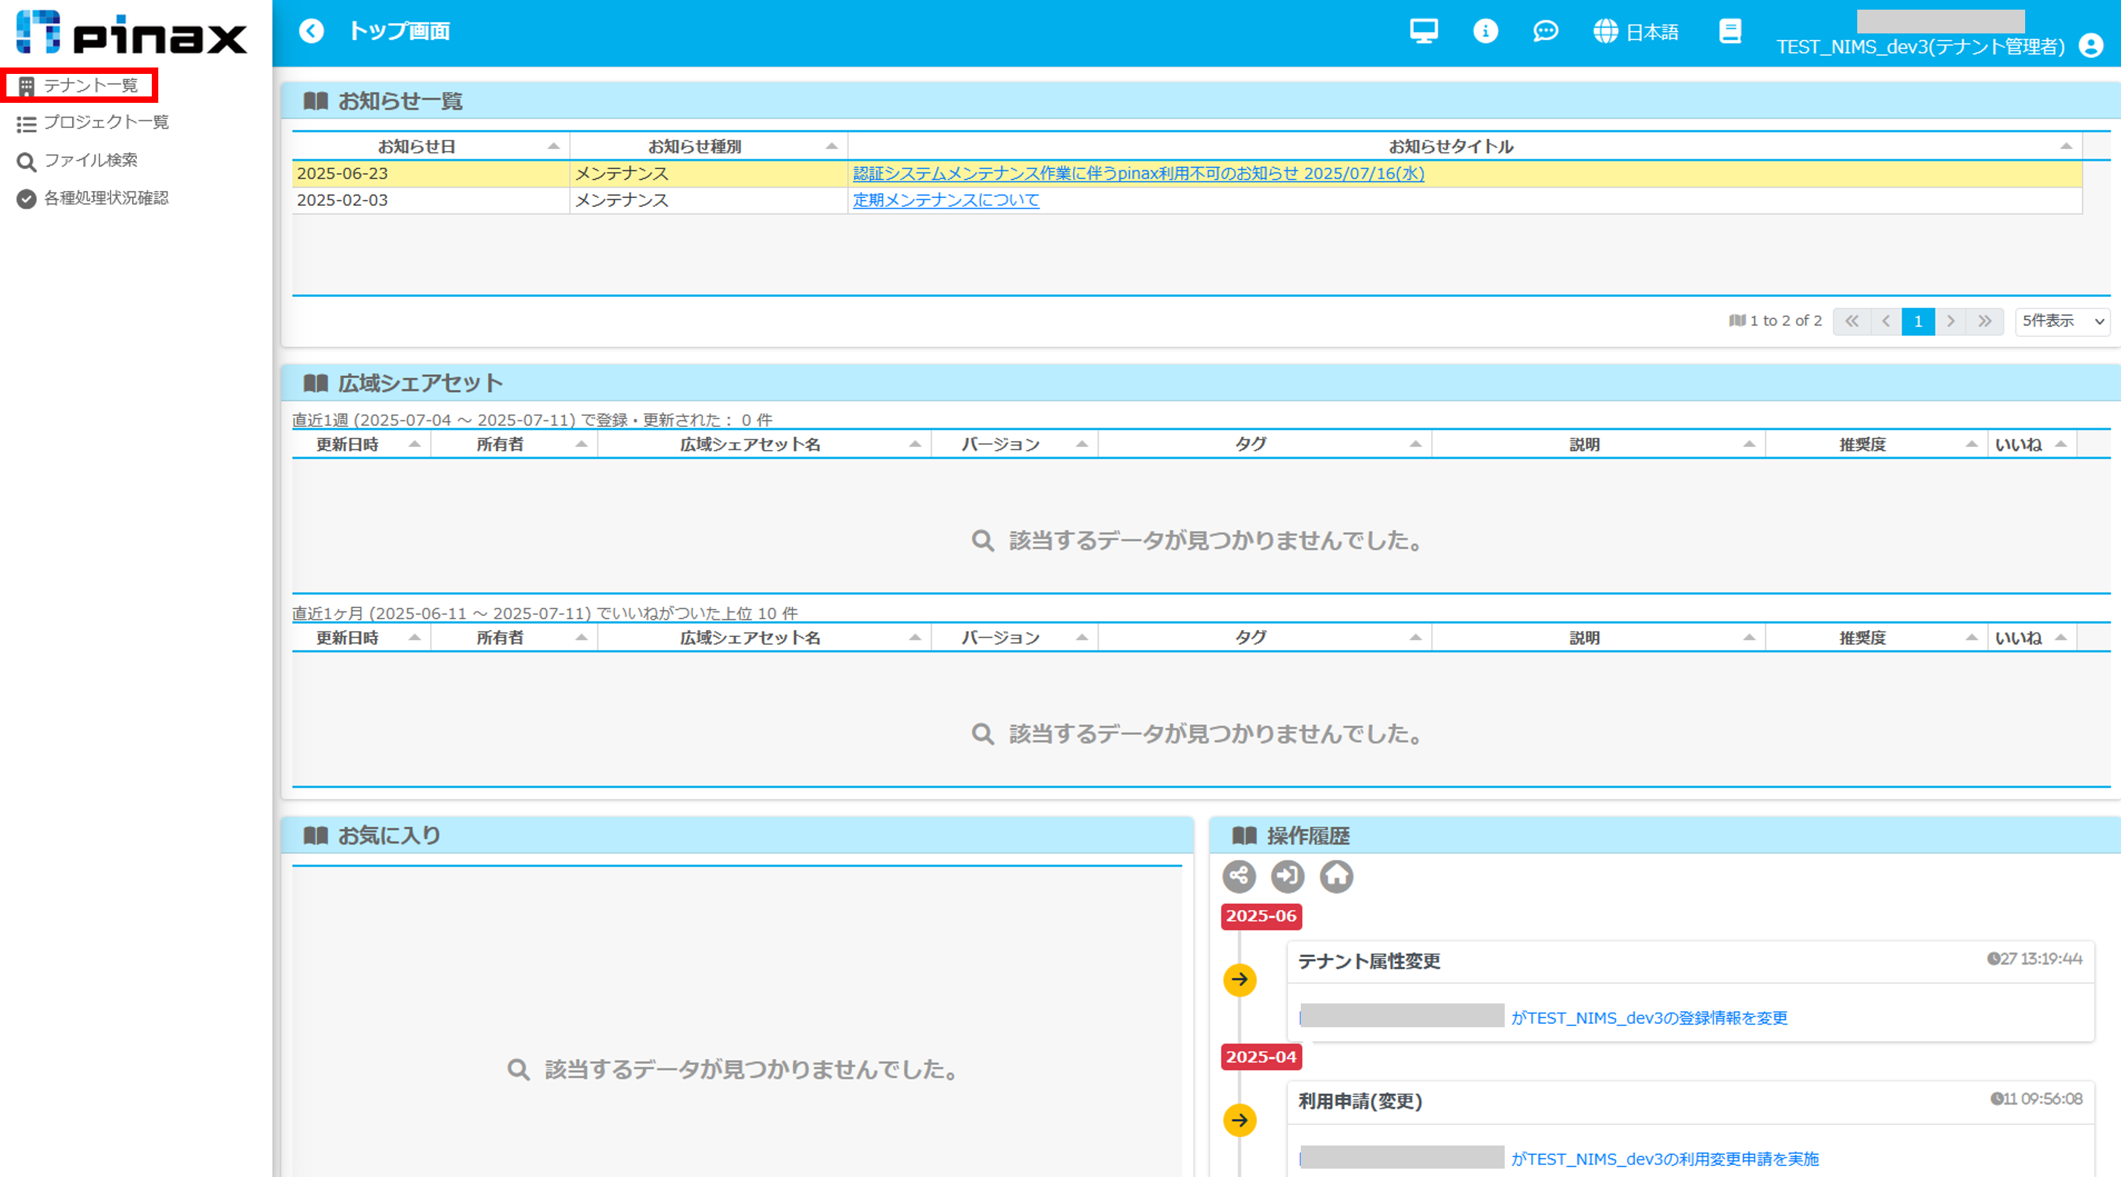Click the user account avatar icon
The width and height of the screenshot is (2121, 1177).
tap(2091, 46)
